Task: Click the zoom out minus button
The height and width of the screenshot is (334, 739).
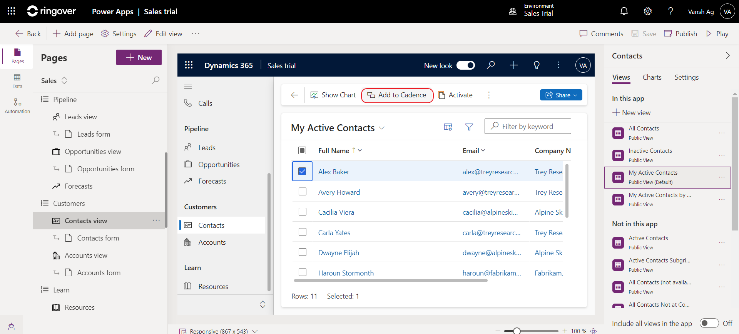Action: pyautogui.click(x=498, y=331)
